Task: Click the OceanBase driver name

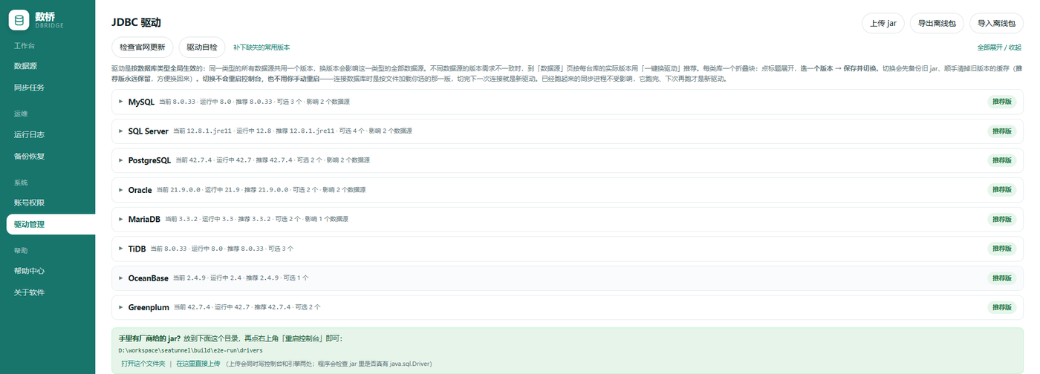Action: [148, 278]
